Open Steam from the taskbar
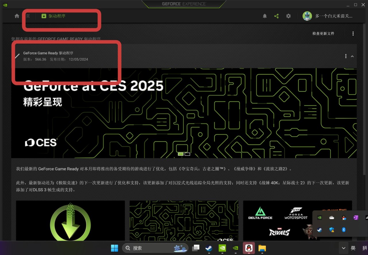The height and width of the screenshot is (255, 368). point(209,248)
